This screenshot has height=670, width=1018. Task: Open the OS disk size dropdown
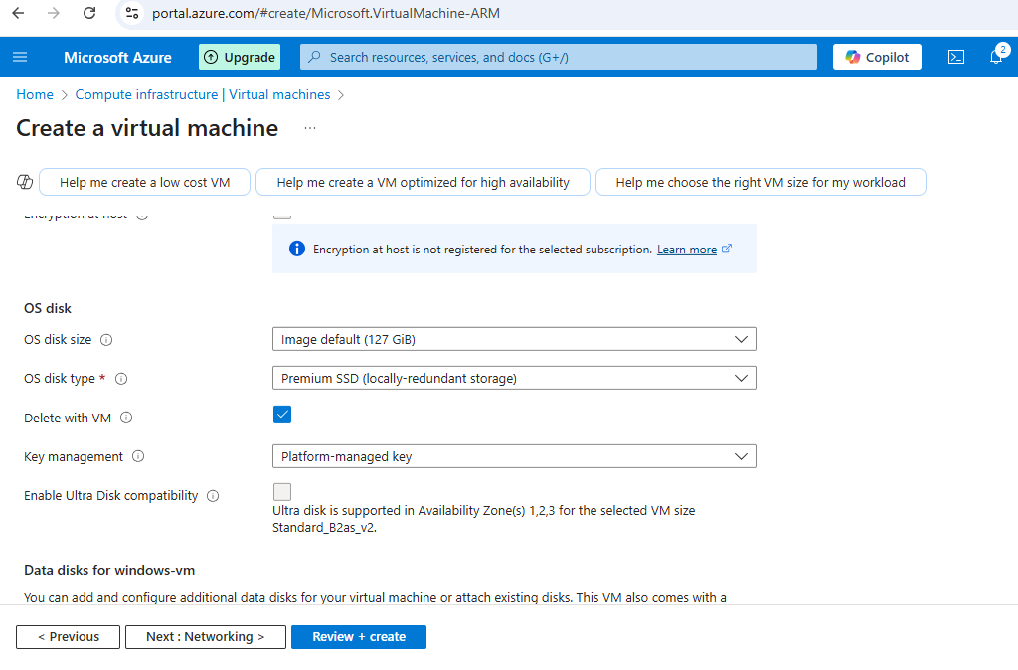click(514, 339)
